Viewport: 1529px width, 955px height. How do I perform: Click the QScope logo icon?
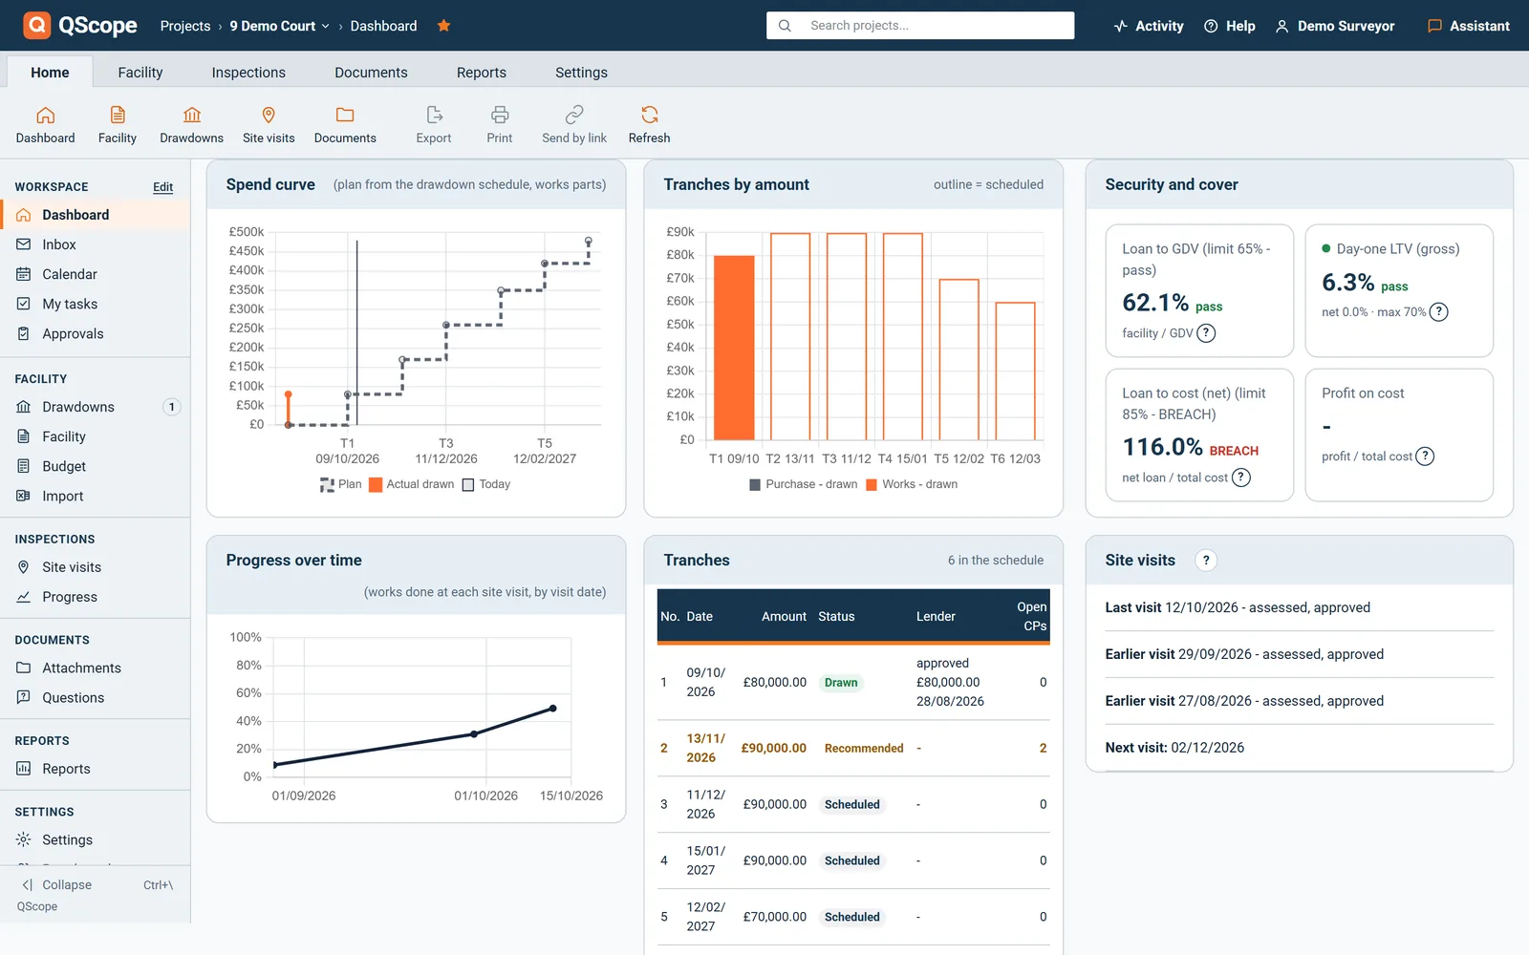(x=36, y=25)
